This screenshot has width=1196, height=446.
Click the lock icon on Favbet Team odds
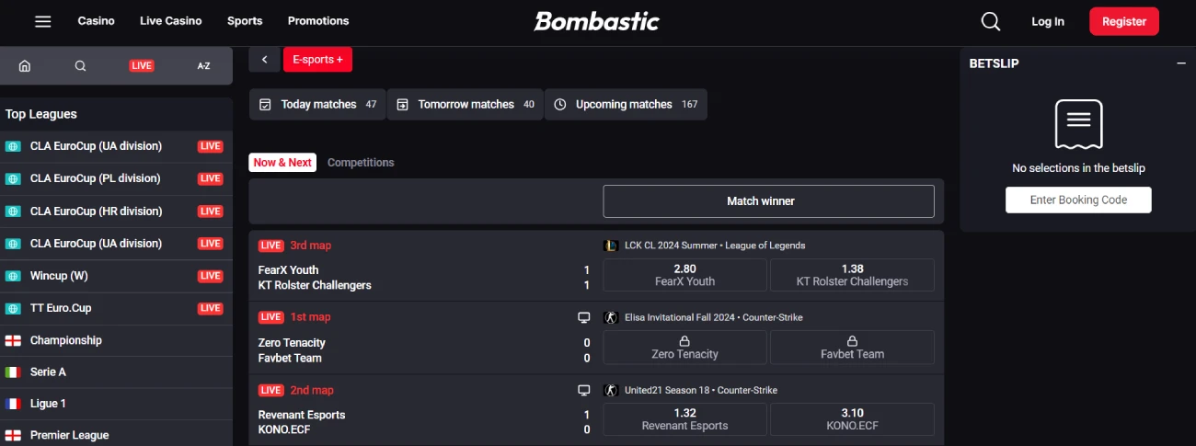[x=852, y=341]
